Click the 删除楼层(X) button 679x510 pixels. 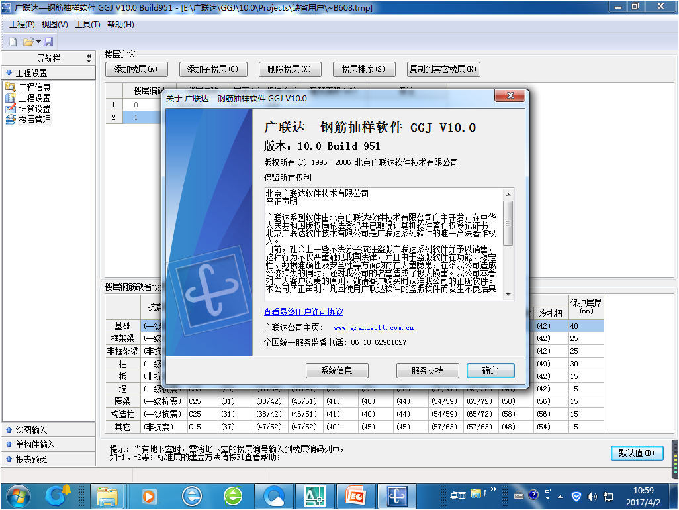click(289, 69)
